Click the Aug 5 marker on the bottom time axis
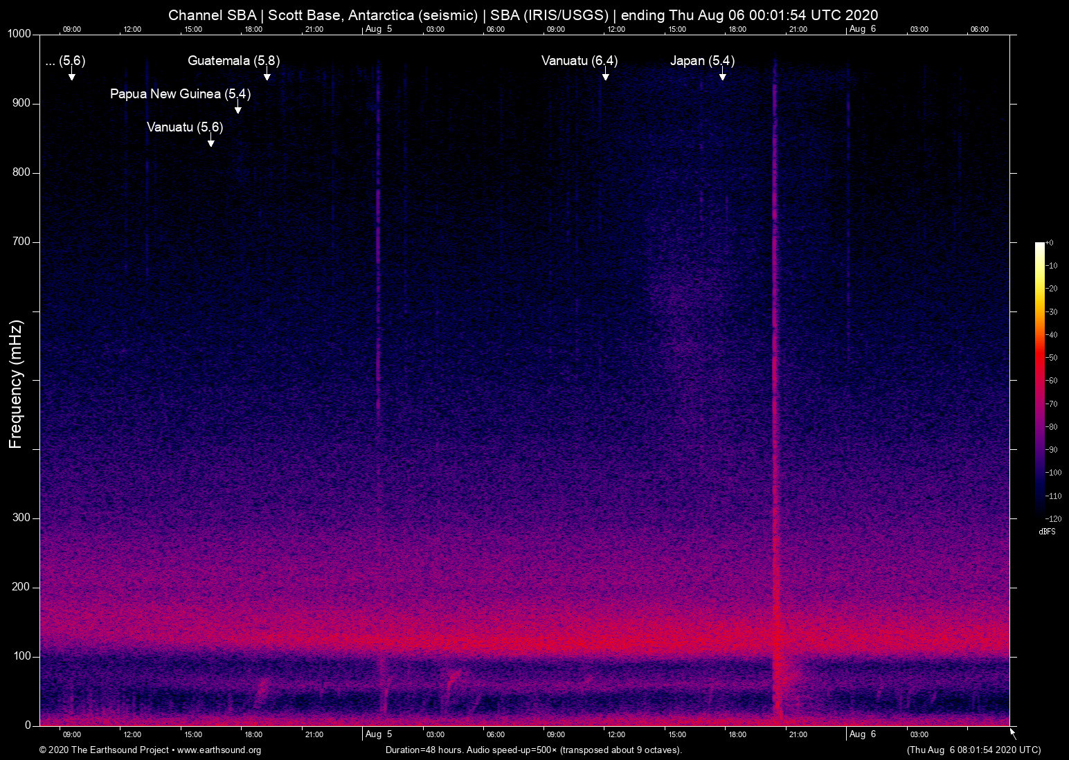1069x760 pixels. click(x=379, y=734)
